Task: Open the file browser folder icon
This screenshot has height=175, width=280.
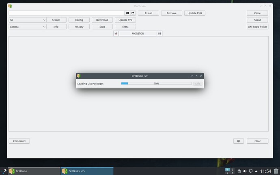Action: point(133,13)
